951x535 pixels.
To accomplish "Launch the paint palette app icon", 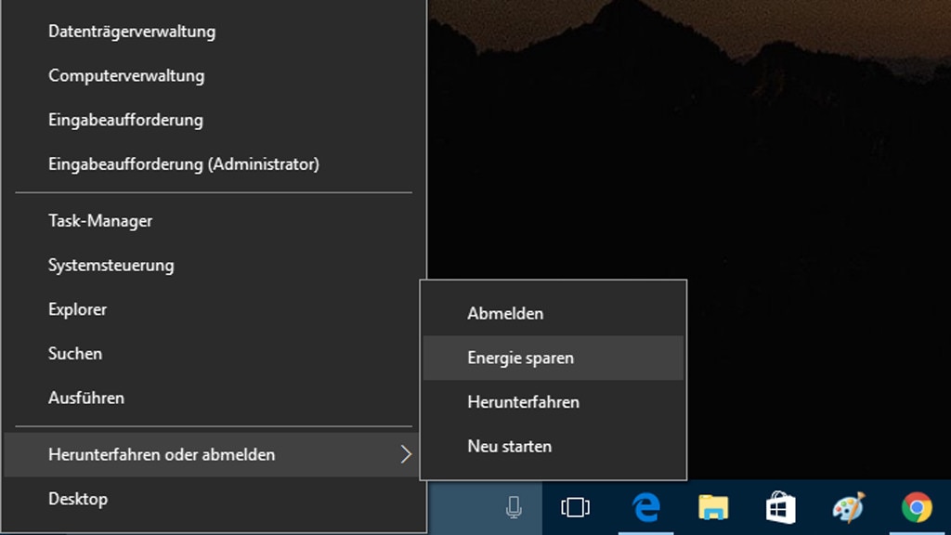I will point(848,507).
